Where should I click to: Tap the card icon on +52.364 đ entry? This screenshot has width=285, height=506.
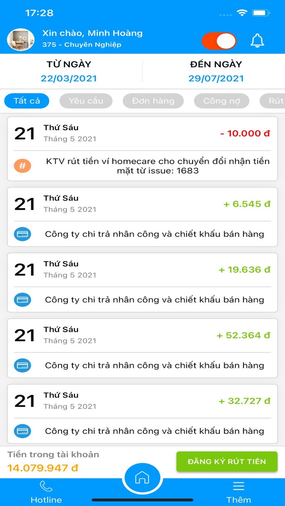click(x=22, y=365)
